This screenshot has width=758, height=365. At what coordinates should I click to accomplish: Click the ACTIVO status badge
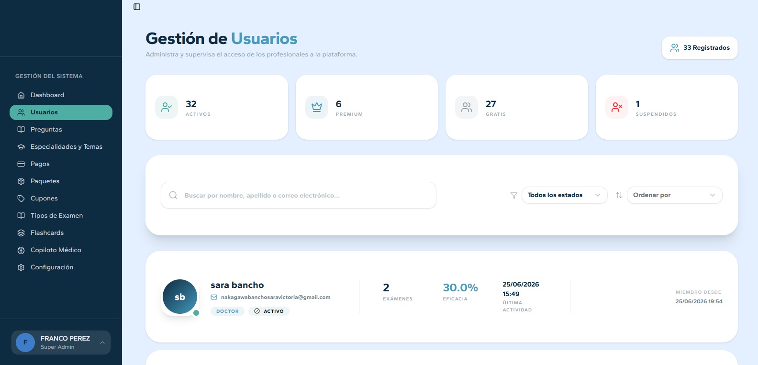click(x=269, y=311)
